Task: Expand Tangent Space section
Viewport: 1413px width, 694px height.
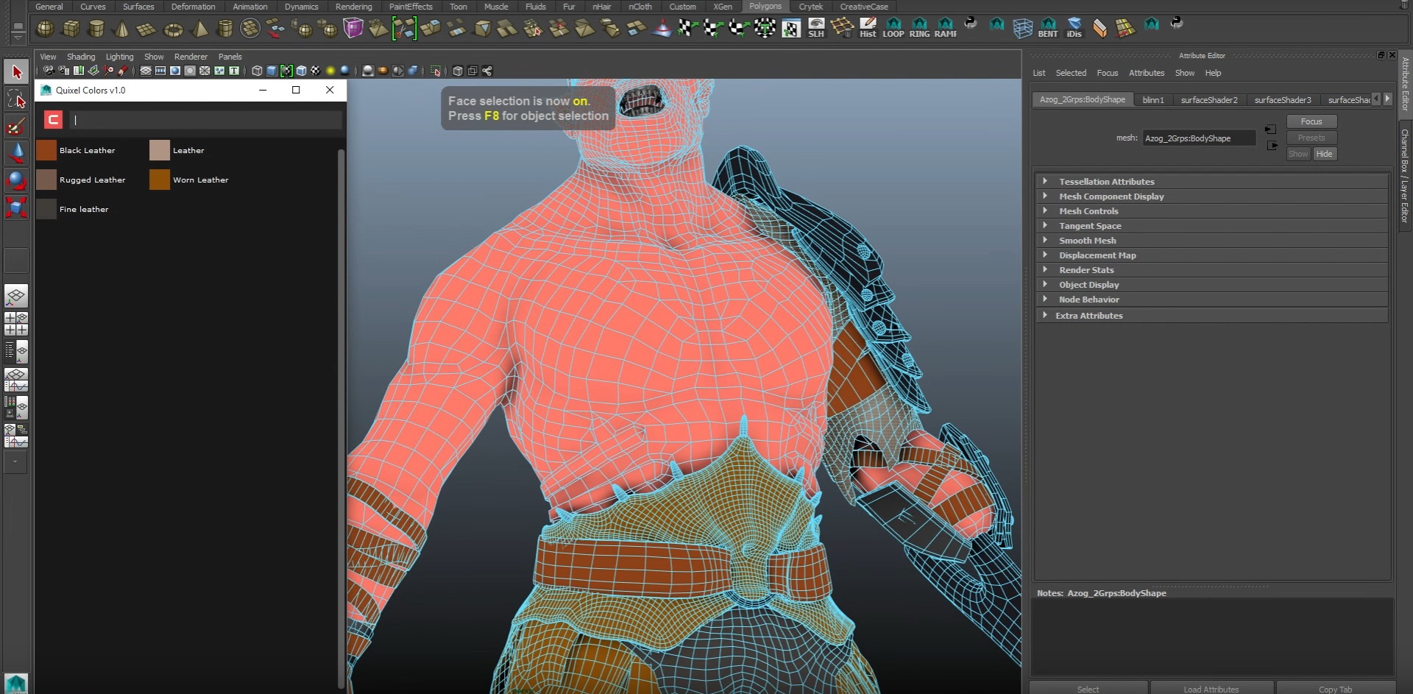Action: [1211, 225]
